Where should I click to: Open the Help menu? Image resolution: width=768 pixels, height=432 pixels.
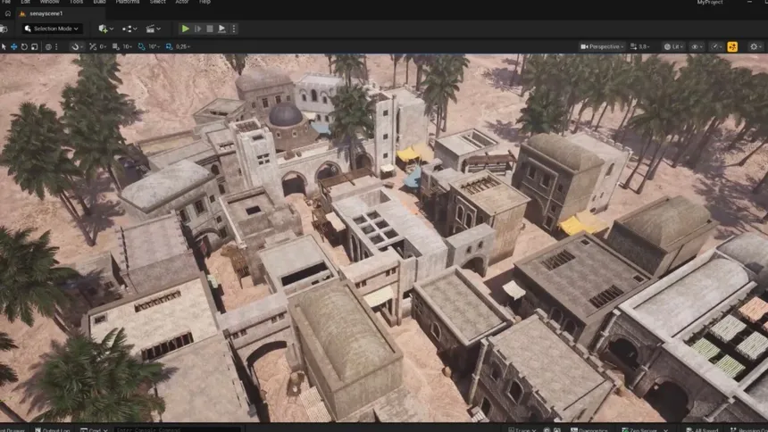pos(205,2)
